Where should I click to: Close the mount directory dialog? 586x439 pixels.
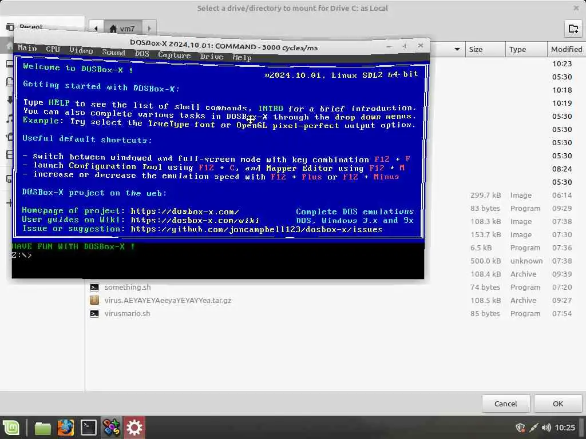point(576,7)
